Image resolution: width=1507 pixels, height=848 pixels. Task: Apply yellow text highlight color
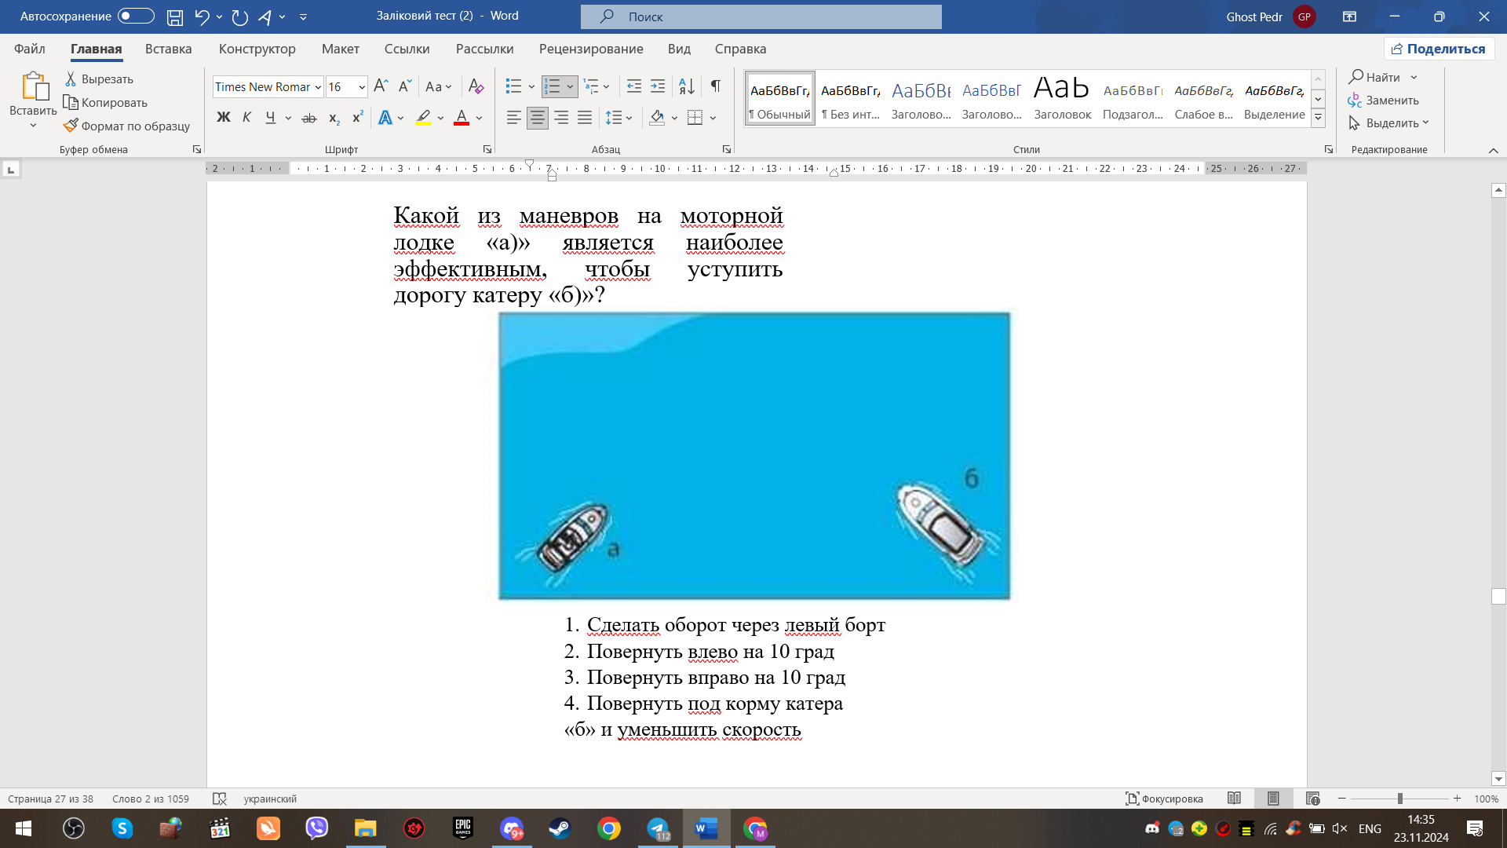pos(423,118)
